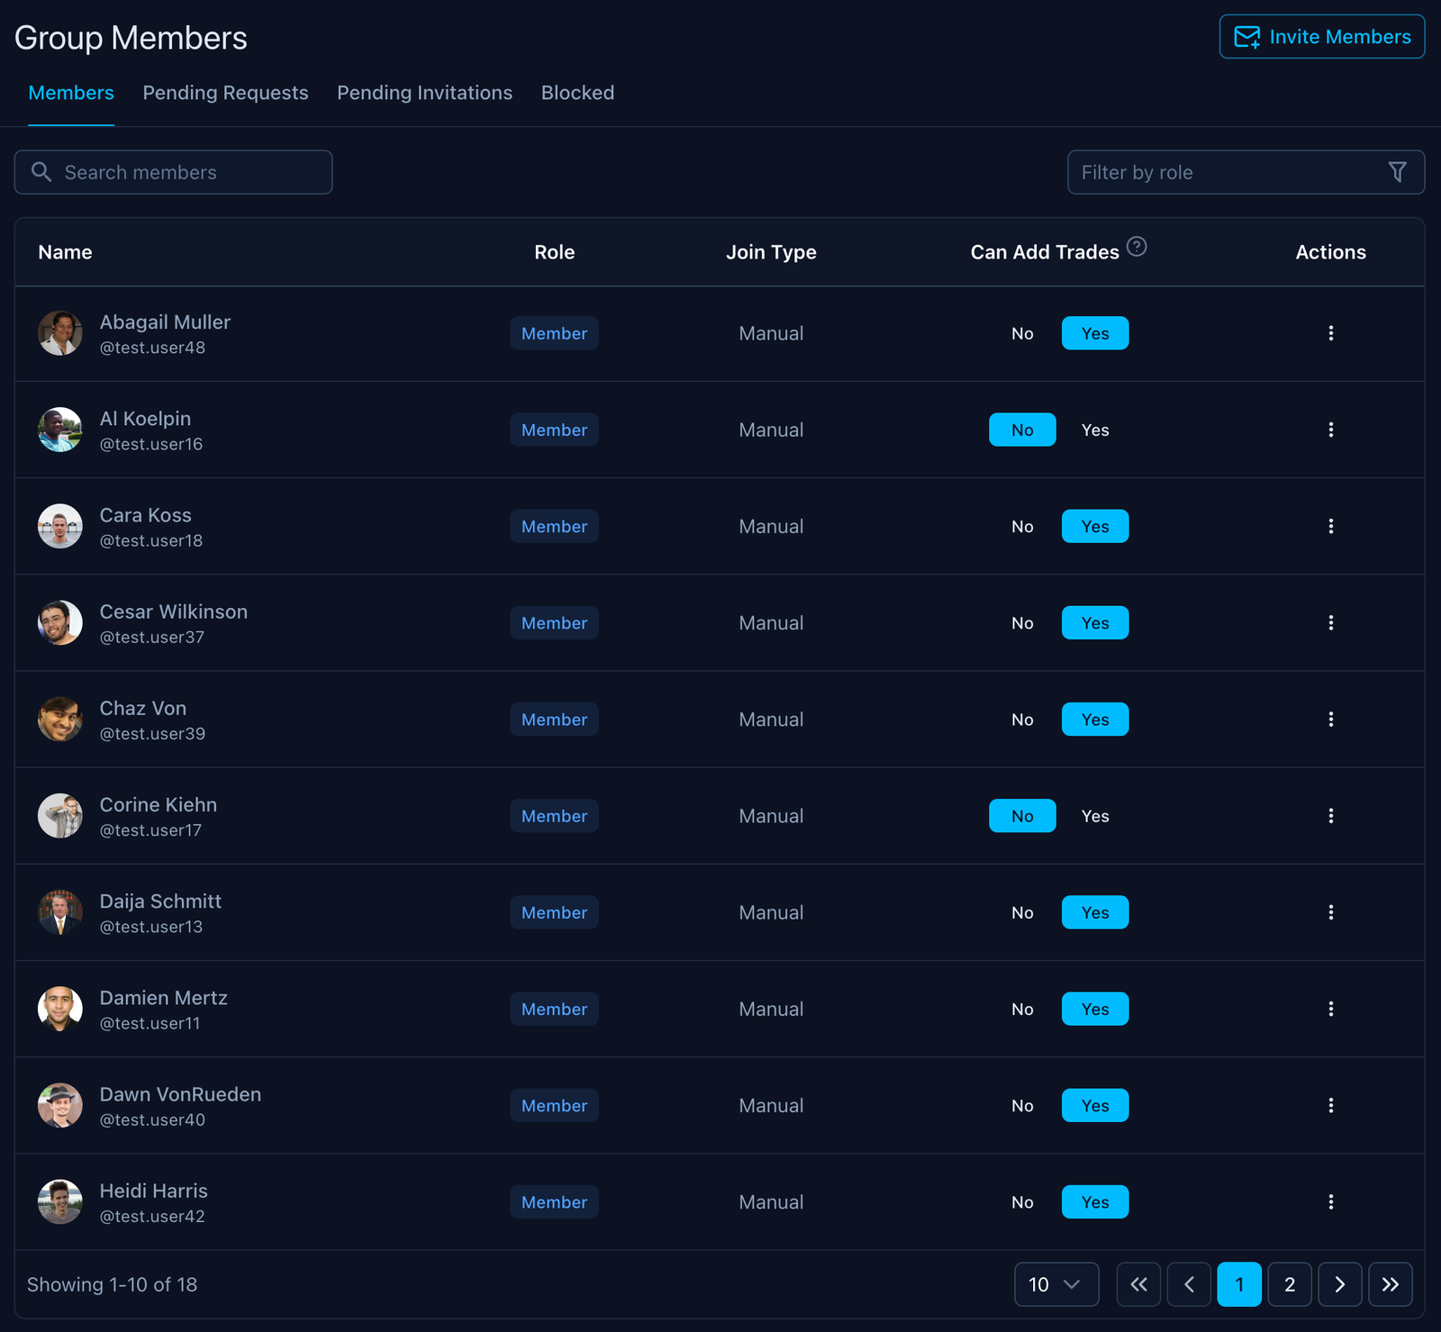Set Al Koelpin's Can Add Trades to Yes
1441x1332 pixels.
1094,430
